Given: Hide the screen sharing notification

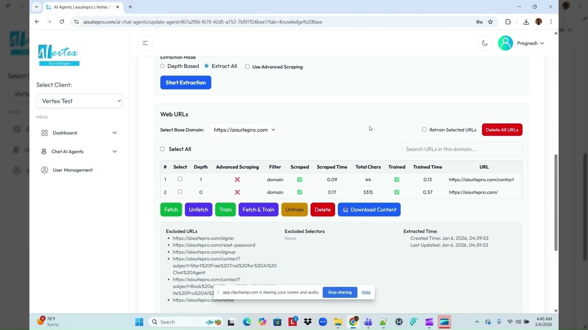Looking at the screenshot, I should point(366,292).
